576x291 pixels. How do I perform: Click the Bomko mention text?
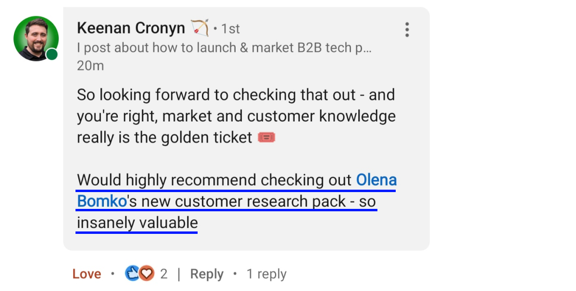tap(101, 202)
